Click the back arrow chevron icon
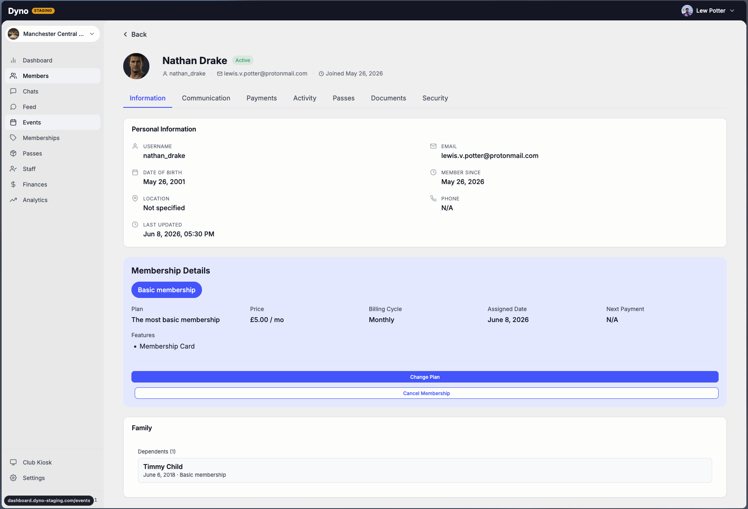The height and width of the screenshot is (509, 748). (125, 34)
